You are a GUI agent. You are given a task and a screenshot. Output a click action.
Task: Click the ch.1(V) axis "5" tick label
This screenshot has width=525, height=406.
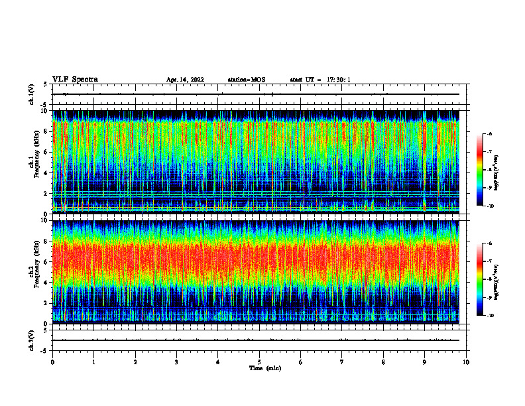pos(45,84)
